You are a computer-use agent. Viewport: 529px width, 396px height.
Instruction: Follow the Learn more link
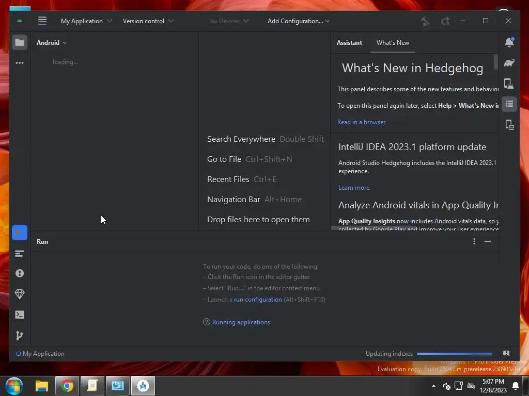tap(354, 188)
